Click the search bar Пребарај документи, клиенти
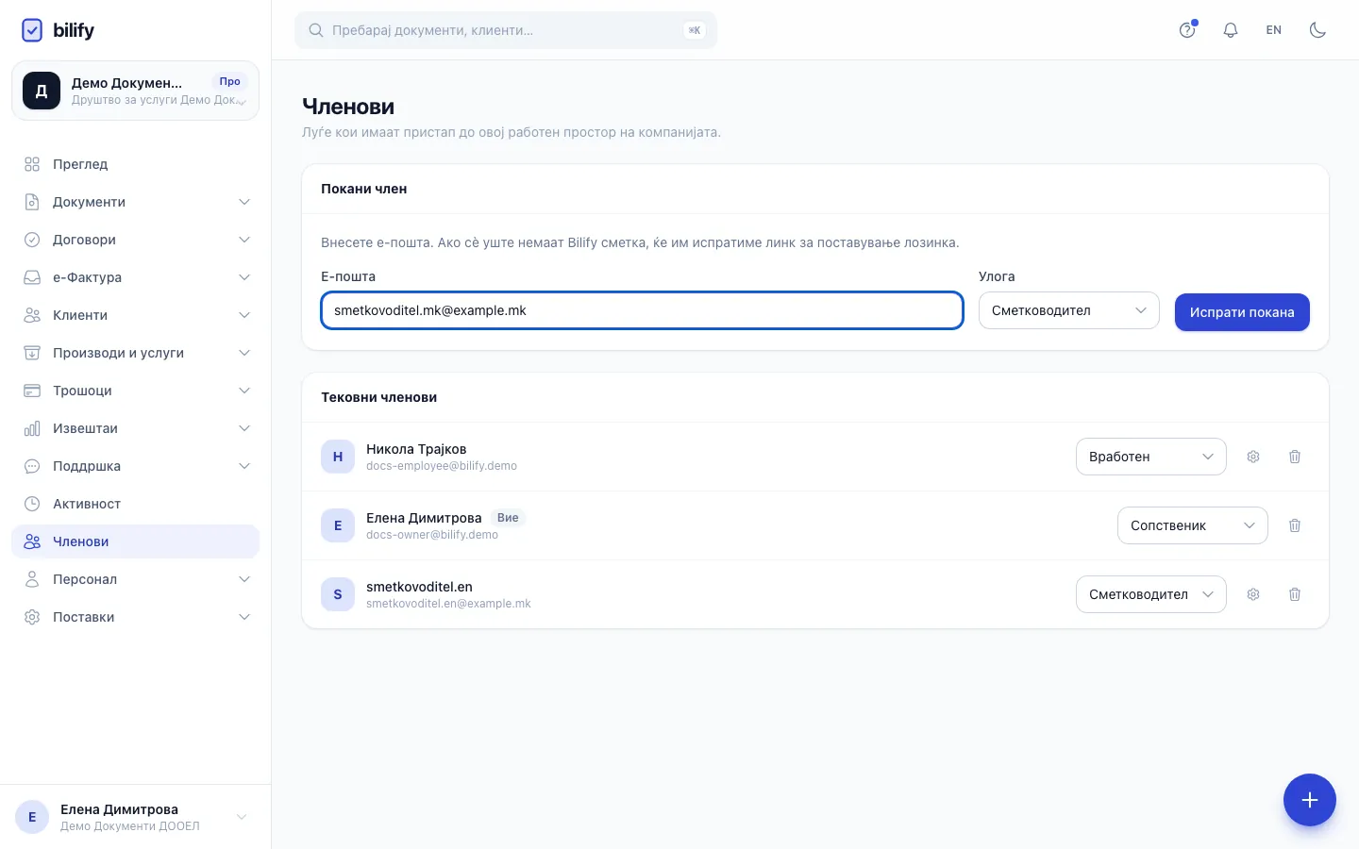The width and height of the screenshot is (1359, 849). pos(506,30)
